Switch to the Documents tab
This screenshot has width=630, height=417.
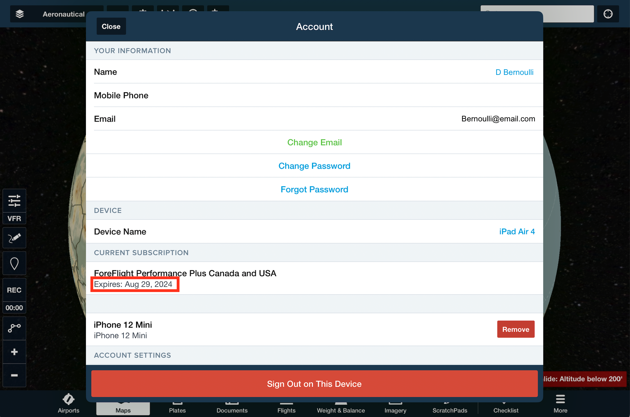232,408
